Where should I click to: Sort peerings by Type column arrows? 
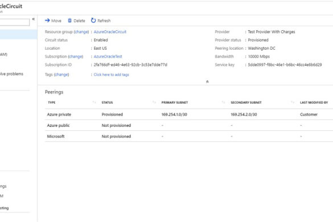point(94,102)
